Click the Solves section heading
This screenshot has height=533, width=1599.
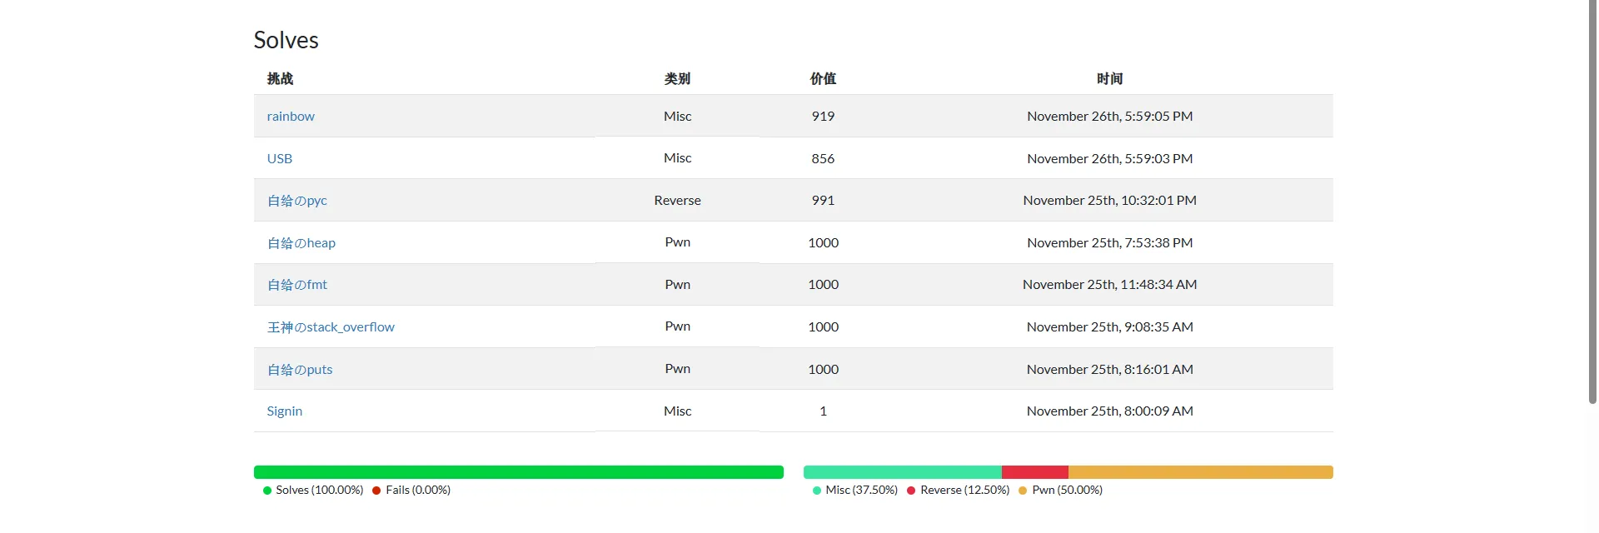pyautogui.click(x=286, y=40)
